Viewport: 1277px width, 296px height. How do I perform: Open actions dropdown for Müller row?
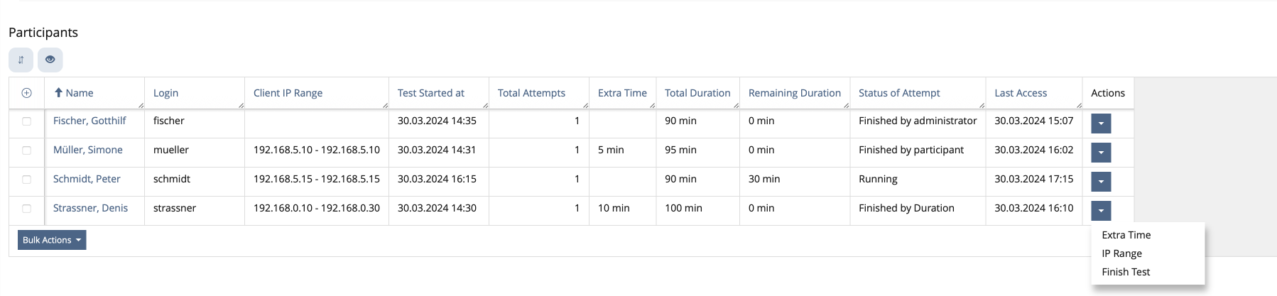click(x=1101, y=153)
